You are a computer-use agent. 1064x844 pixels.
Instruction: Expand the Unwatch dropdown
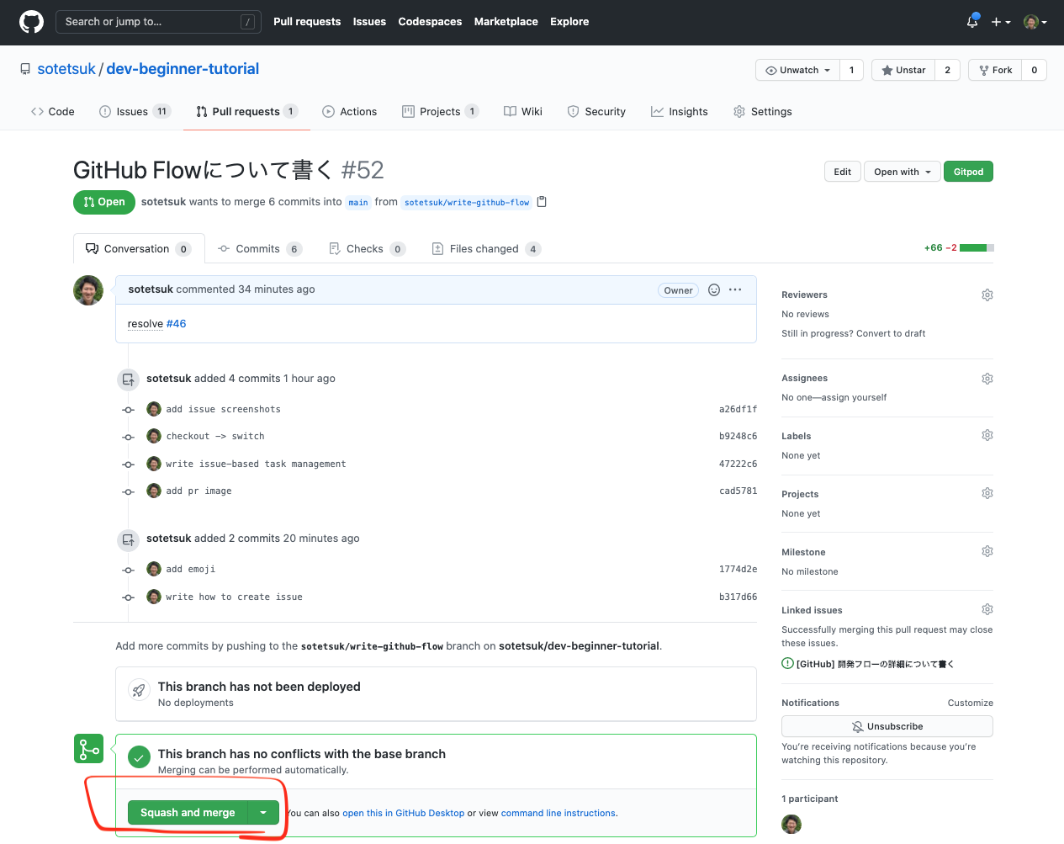tap(797, 70)
